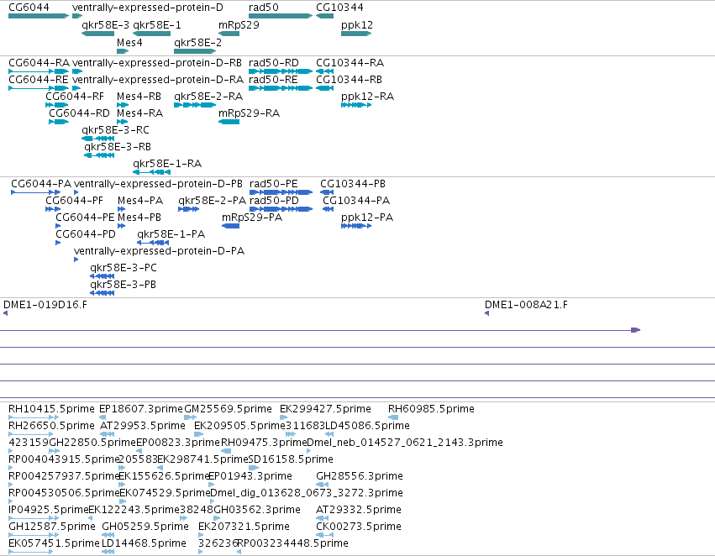Click the RH60985.5prime EST label
The width and height of the screenshot is (715, 556).
click(x=431, y=409)
